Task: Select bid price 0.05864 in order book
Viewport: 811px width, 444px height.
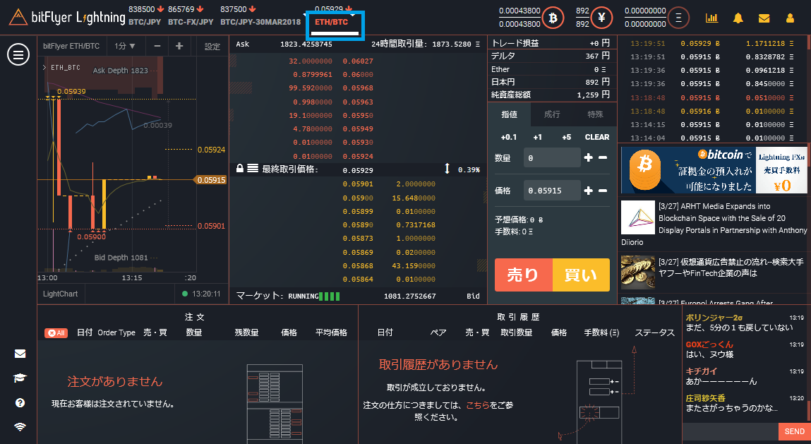Action: (358, 280)
